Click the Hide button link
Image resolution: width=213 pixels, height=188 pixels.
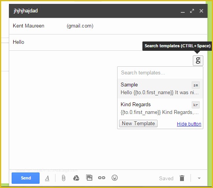(189, 124)
